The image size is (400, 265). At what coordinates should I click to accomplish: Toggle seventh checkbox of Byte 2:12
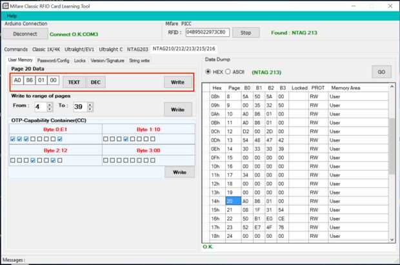[53, 160]
